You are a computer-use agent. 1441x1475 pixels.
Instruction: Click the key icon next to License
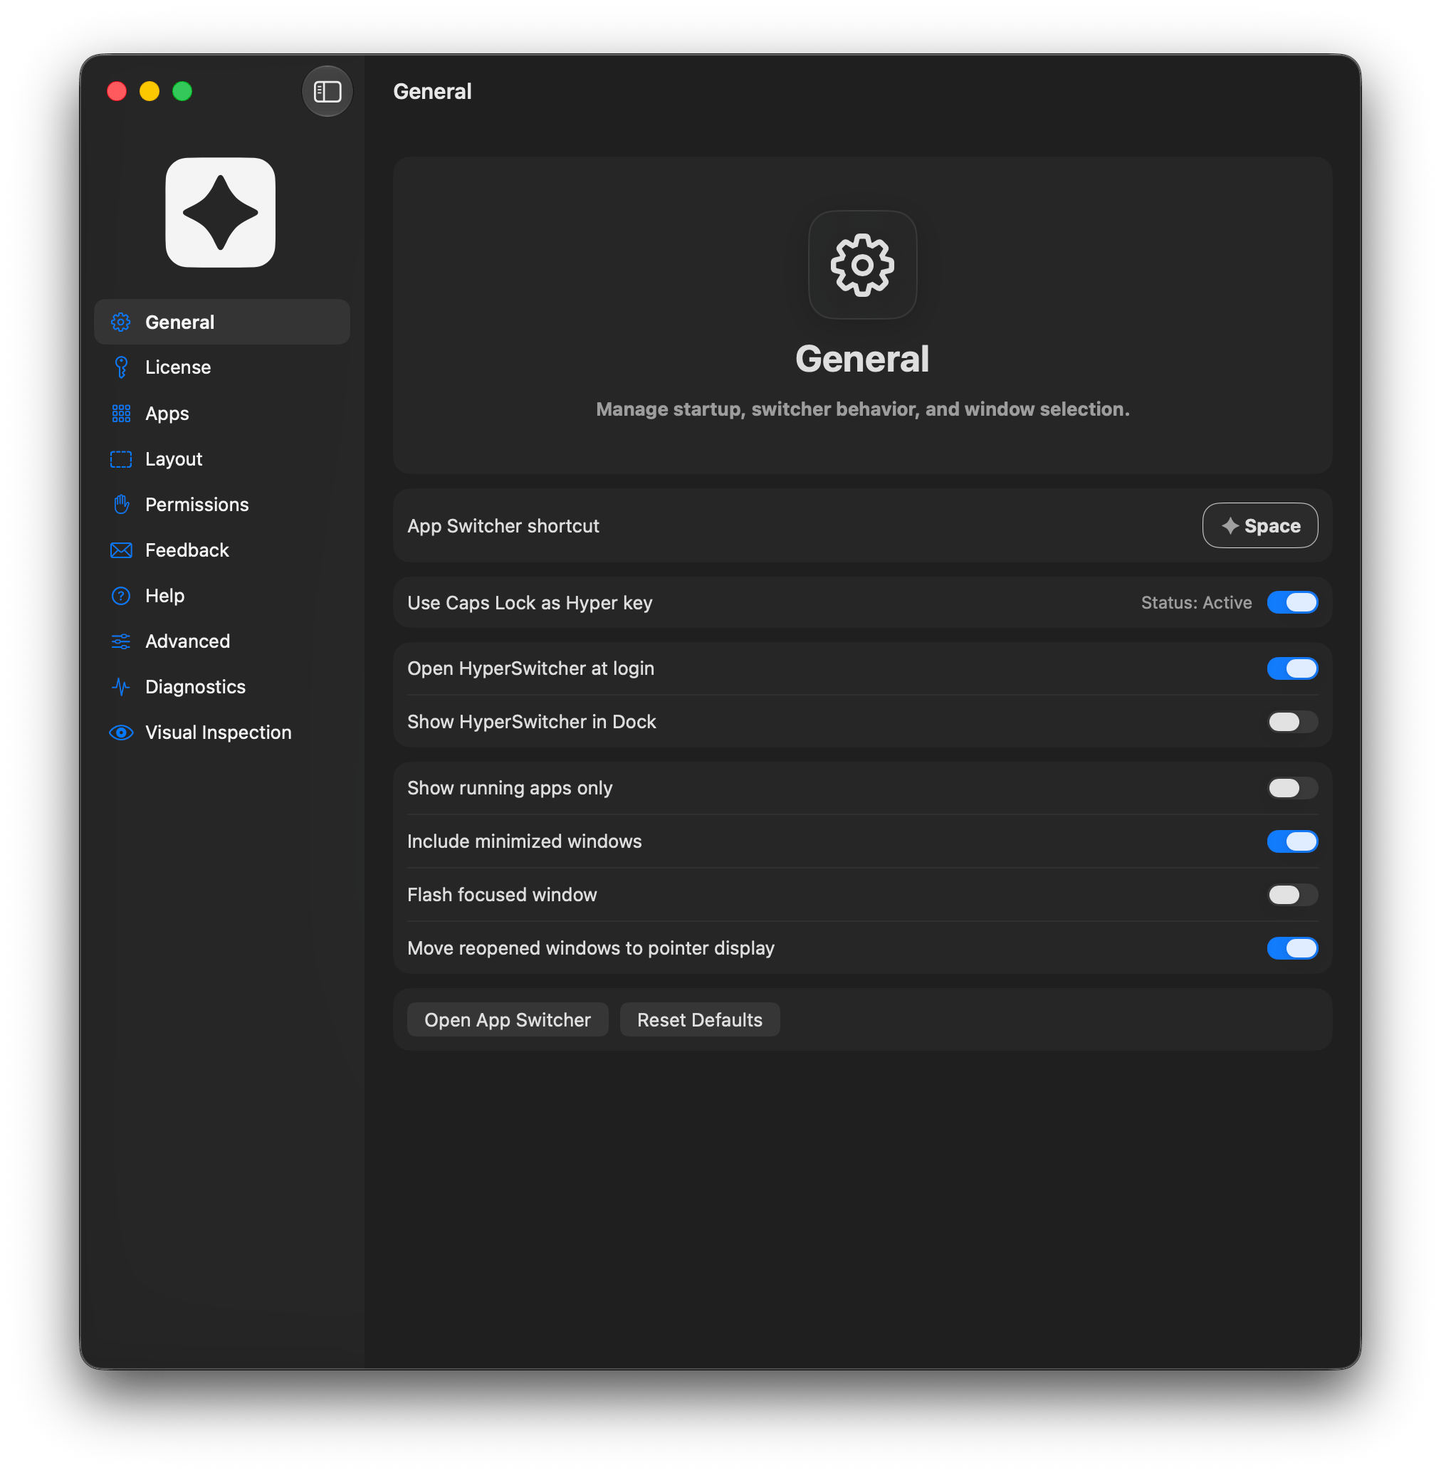coord(121,368)
